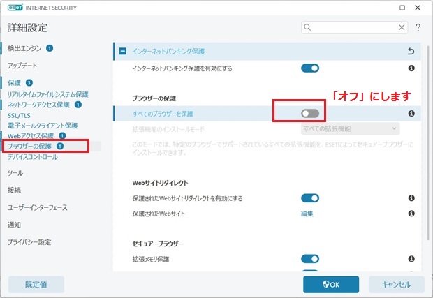Image resolution: width=433 pixels, height=298 pixels.
Task: Show info for 保護されたWebサイトリダイレクトを有効にする
Action: click(x=411, y=198)
